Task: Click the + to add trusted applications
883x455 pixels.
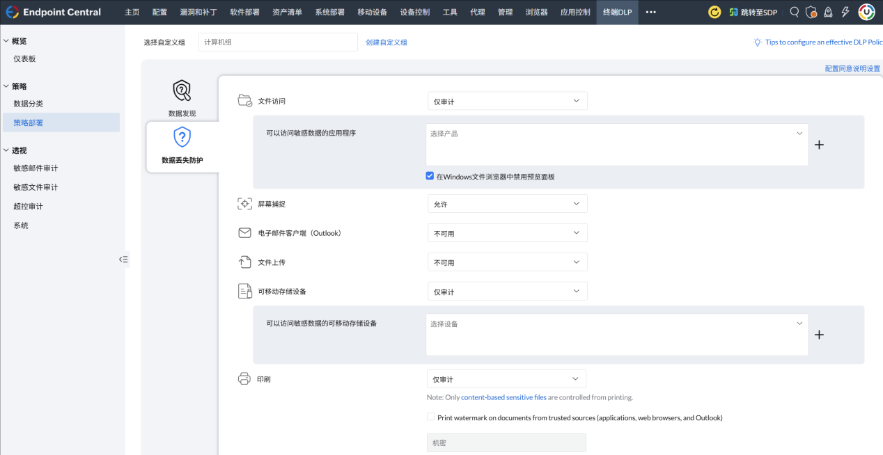Action: [819, 145]
